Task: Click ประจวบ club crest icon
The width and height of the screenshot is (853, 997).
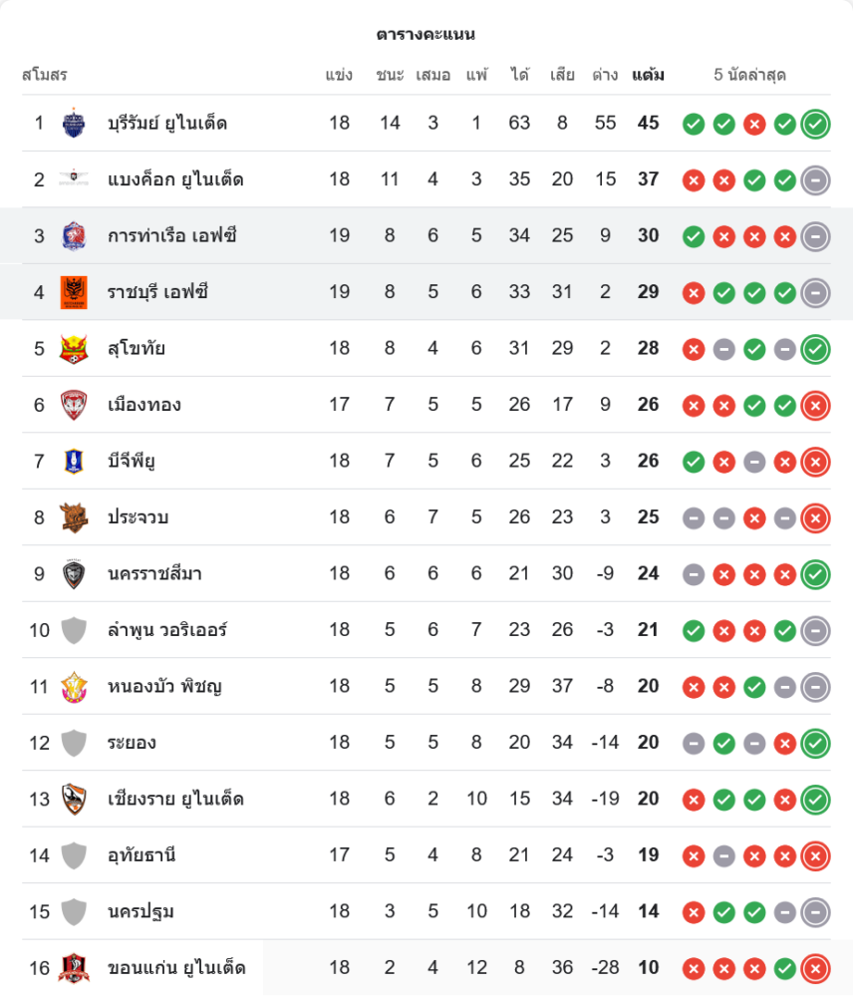Action: 74,517
